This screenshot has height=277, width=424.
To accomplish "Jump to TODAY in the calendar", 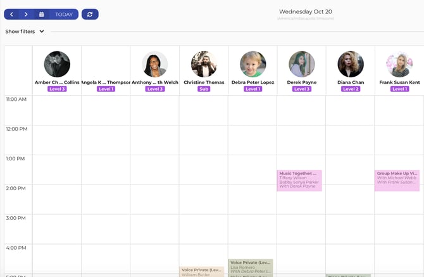I will click(x=64, y=15).
